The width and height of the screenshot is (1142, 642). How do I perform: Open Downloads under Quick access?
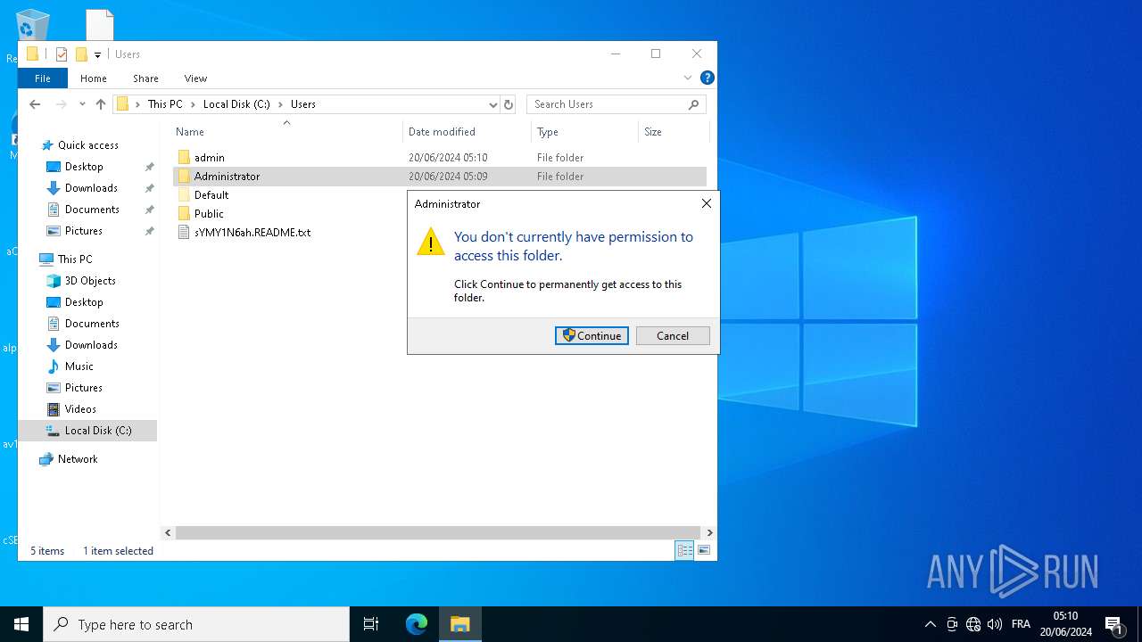click(x=91, y=188)
